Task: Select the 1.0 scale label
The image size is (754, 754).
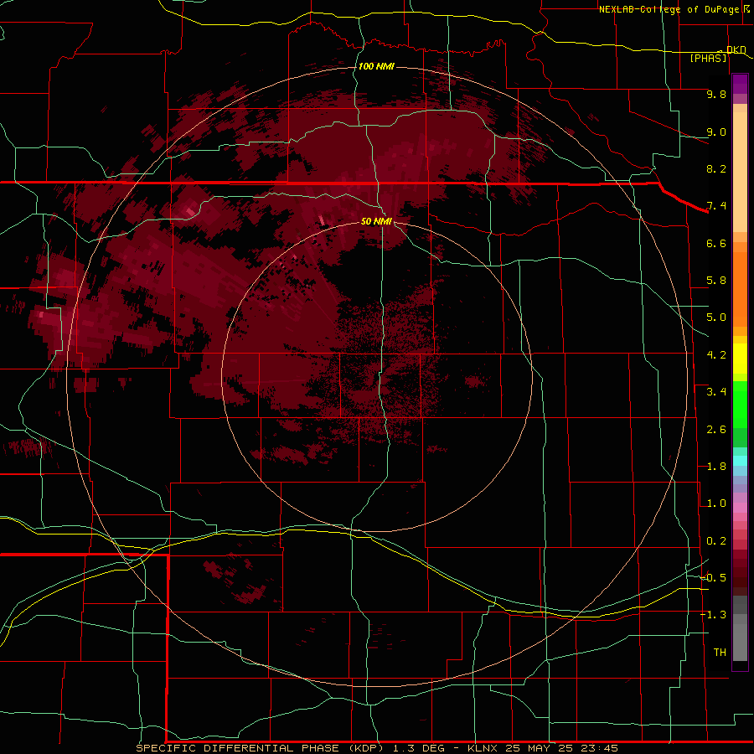Action: tap(716, 504)
